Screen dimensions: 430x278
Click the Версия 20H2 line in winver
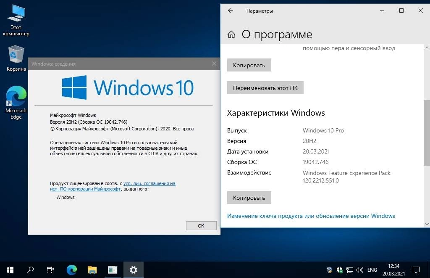click(89, 122)
